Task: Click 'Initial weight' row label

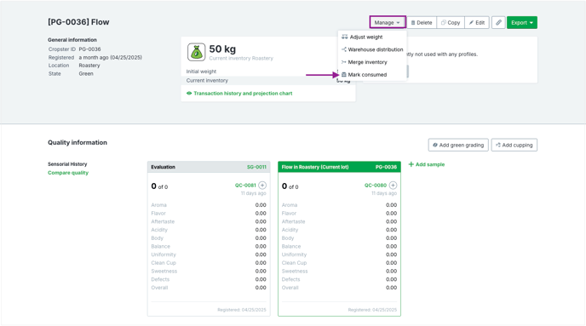Action: coord(201,71)
